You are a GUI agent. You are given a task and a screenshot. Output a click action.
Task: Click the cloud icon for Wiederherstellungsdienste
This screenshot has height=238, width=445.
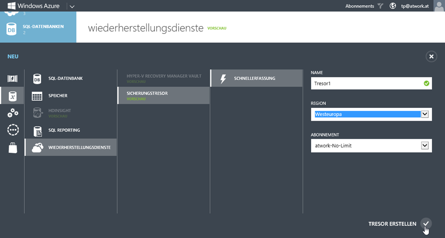click(37, 147)
